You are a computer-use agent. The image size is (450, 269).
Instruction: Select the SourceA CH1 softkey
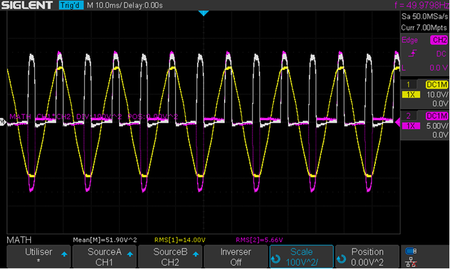pos(104,256)
